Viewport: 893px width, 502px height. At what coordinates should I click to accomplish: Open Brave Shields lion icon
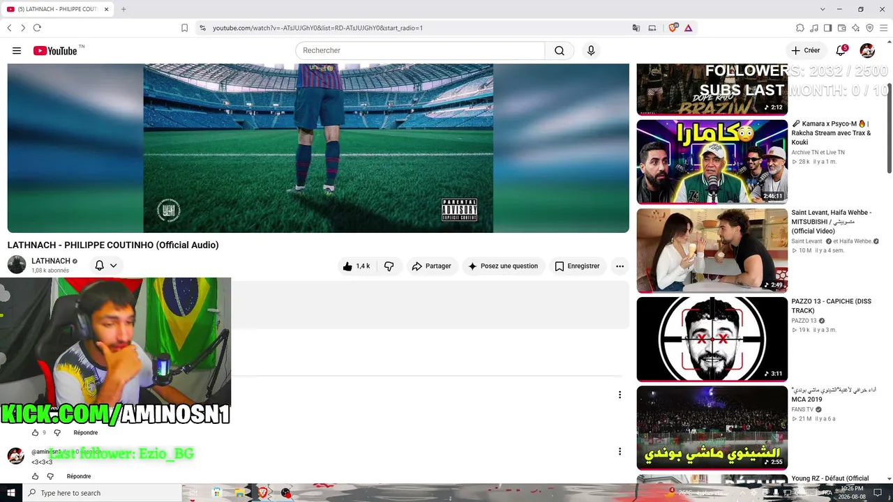click(x=673, y=28)
